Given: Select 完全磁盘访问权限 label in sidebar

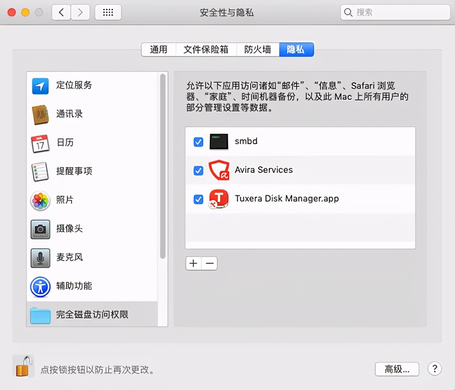Looking at the screenshot, I should coord(92,314).
